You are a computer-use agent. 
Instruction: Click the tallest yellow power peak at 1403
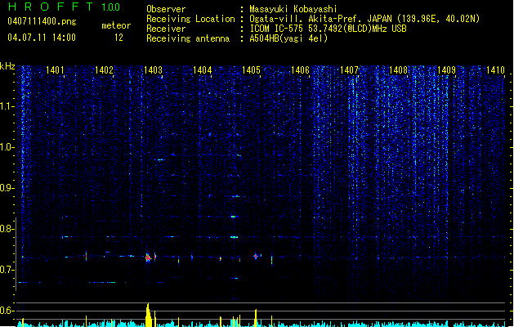[x=149, y=315]
